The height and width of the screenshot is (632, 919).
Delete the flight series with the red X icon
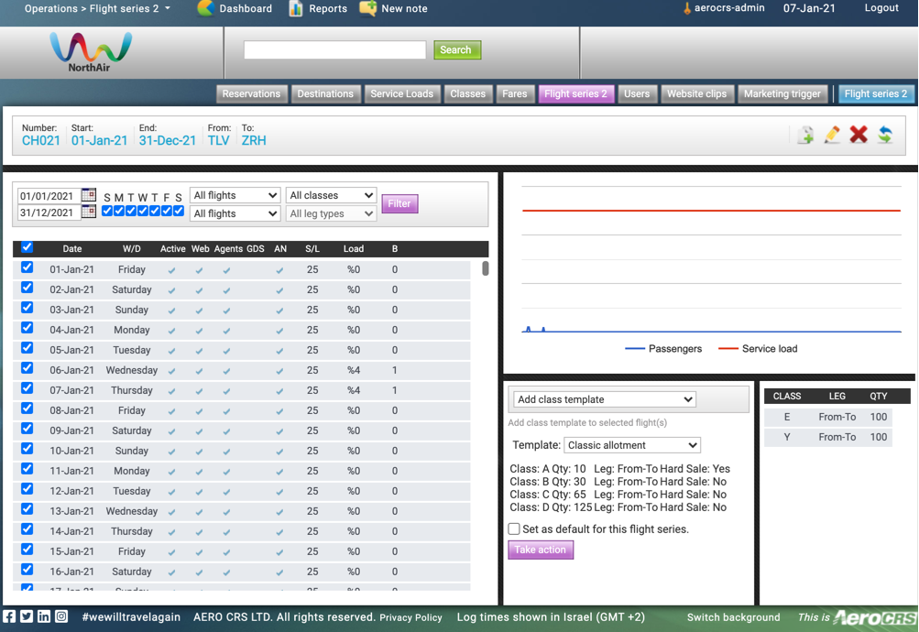[859, 134]
